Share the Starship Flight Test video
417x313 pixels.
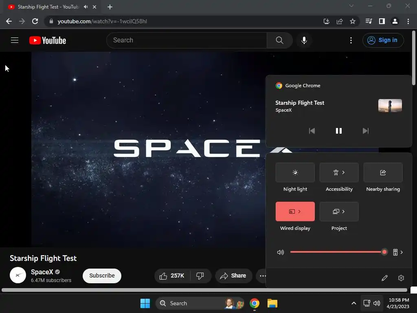pyautogui.click(x=233, y=276)
